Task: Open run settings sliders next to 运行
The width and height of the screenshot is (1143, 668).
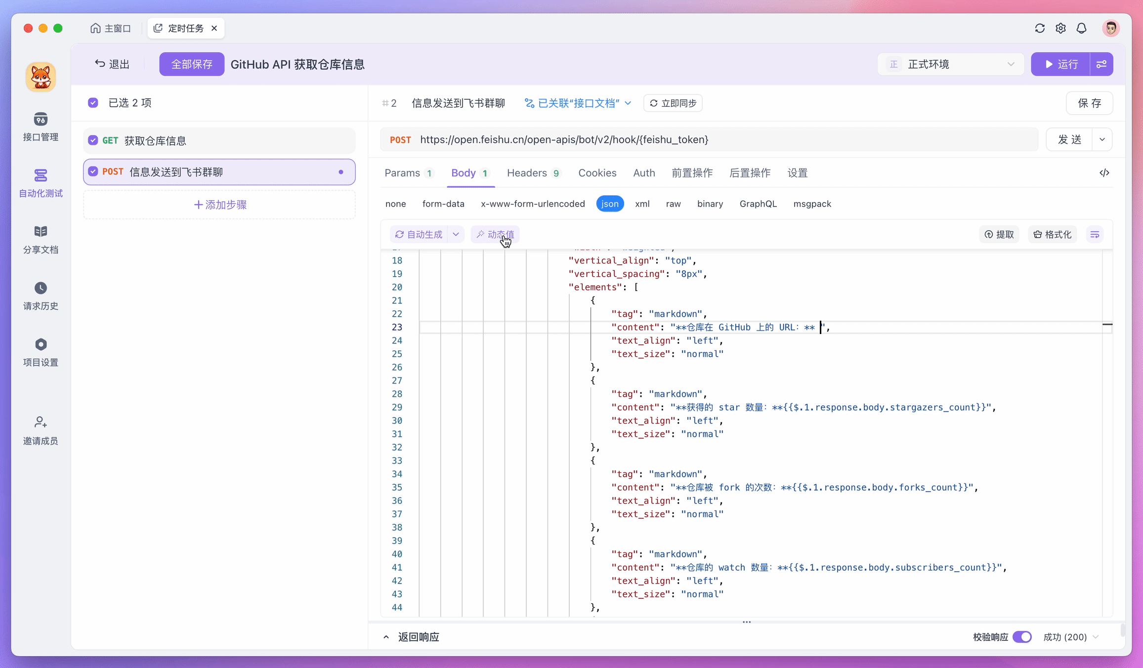Action: (x=1101, y=64)
